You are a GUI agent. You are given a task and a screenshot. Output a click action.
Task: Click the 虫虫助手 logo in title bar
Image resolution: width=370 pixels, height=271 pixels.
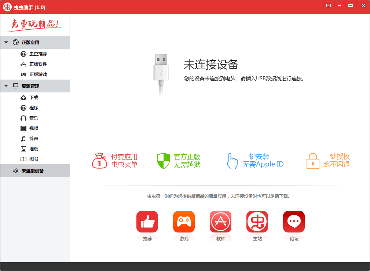(x=7, y=7)
